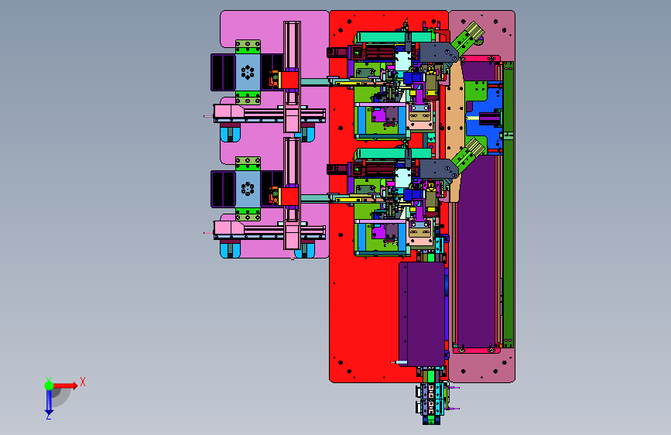Select the upper teal bar
Viewport: 671px width, 435px height.
pos(394,37)
